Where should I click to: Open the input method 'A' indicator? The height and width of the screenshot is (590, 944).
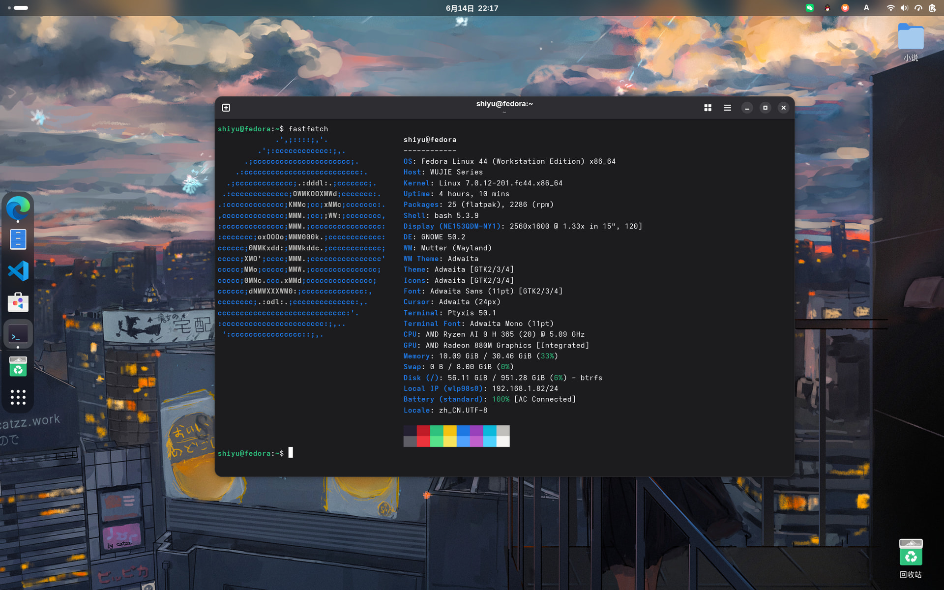[866, 8]
